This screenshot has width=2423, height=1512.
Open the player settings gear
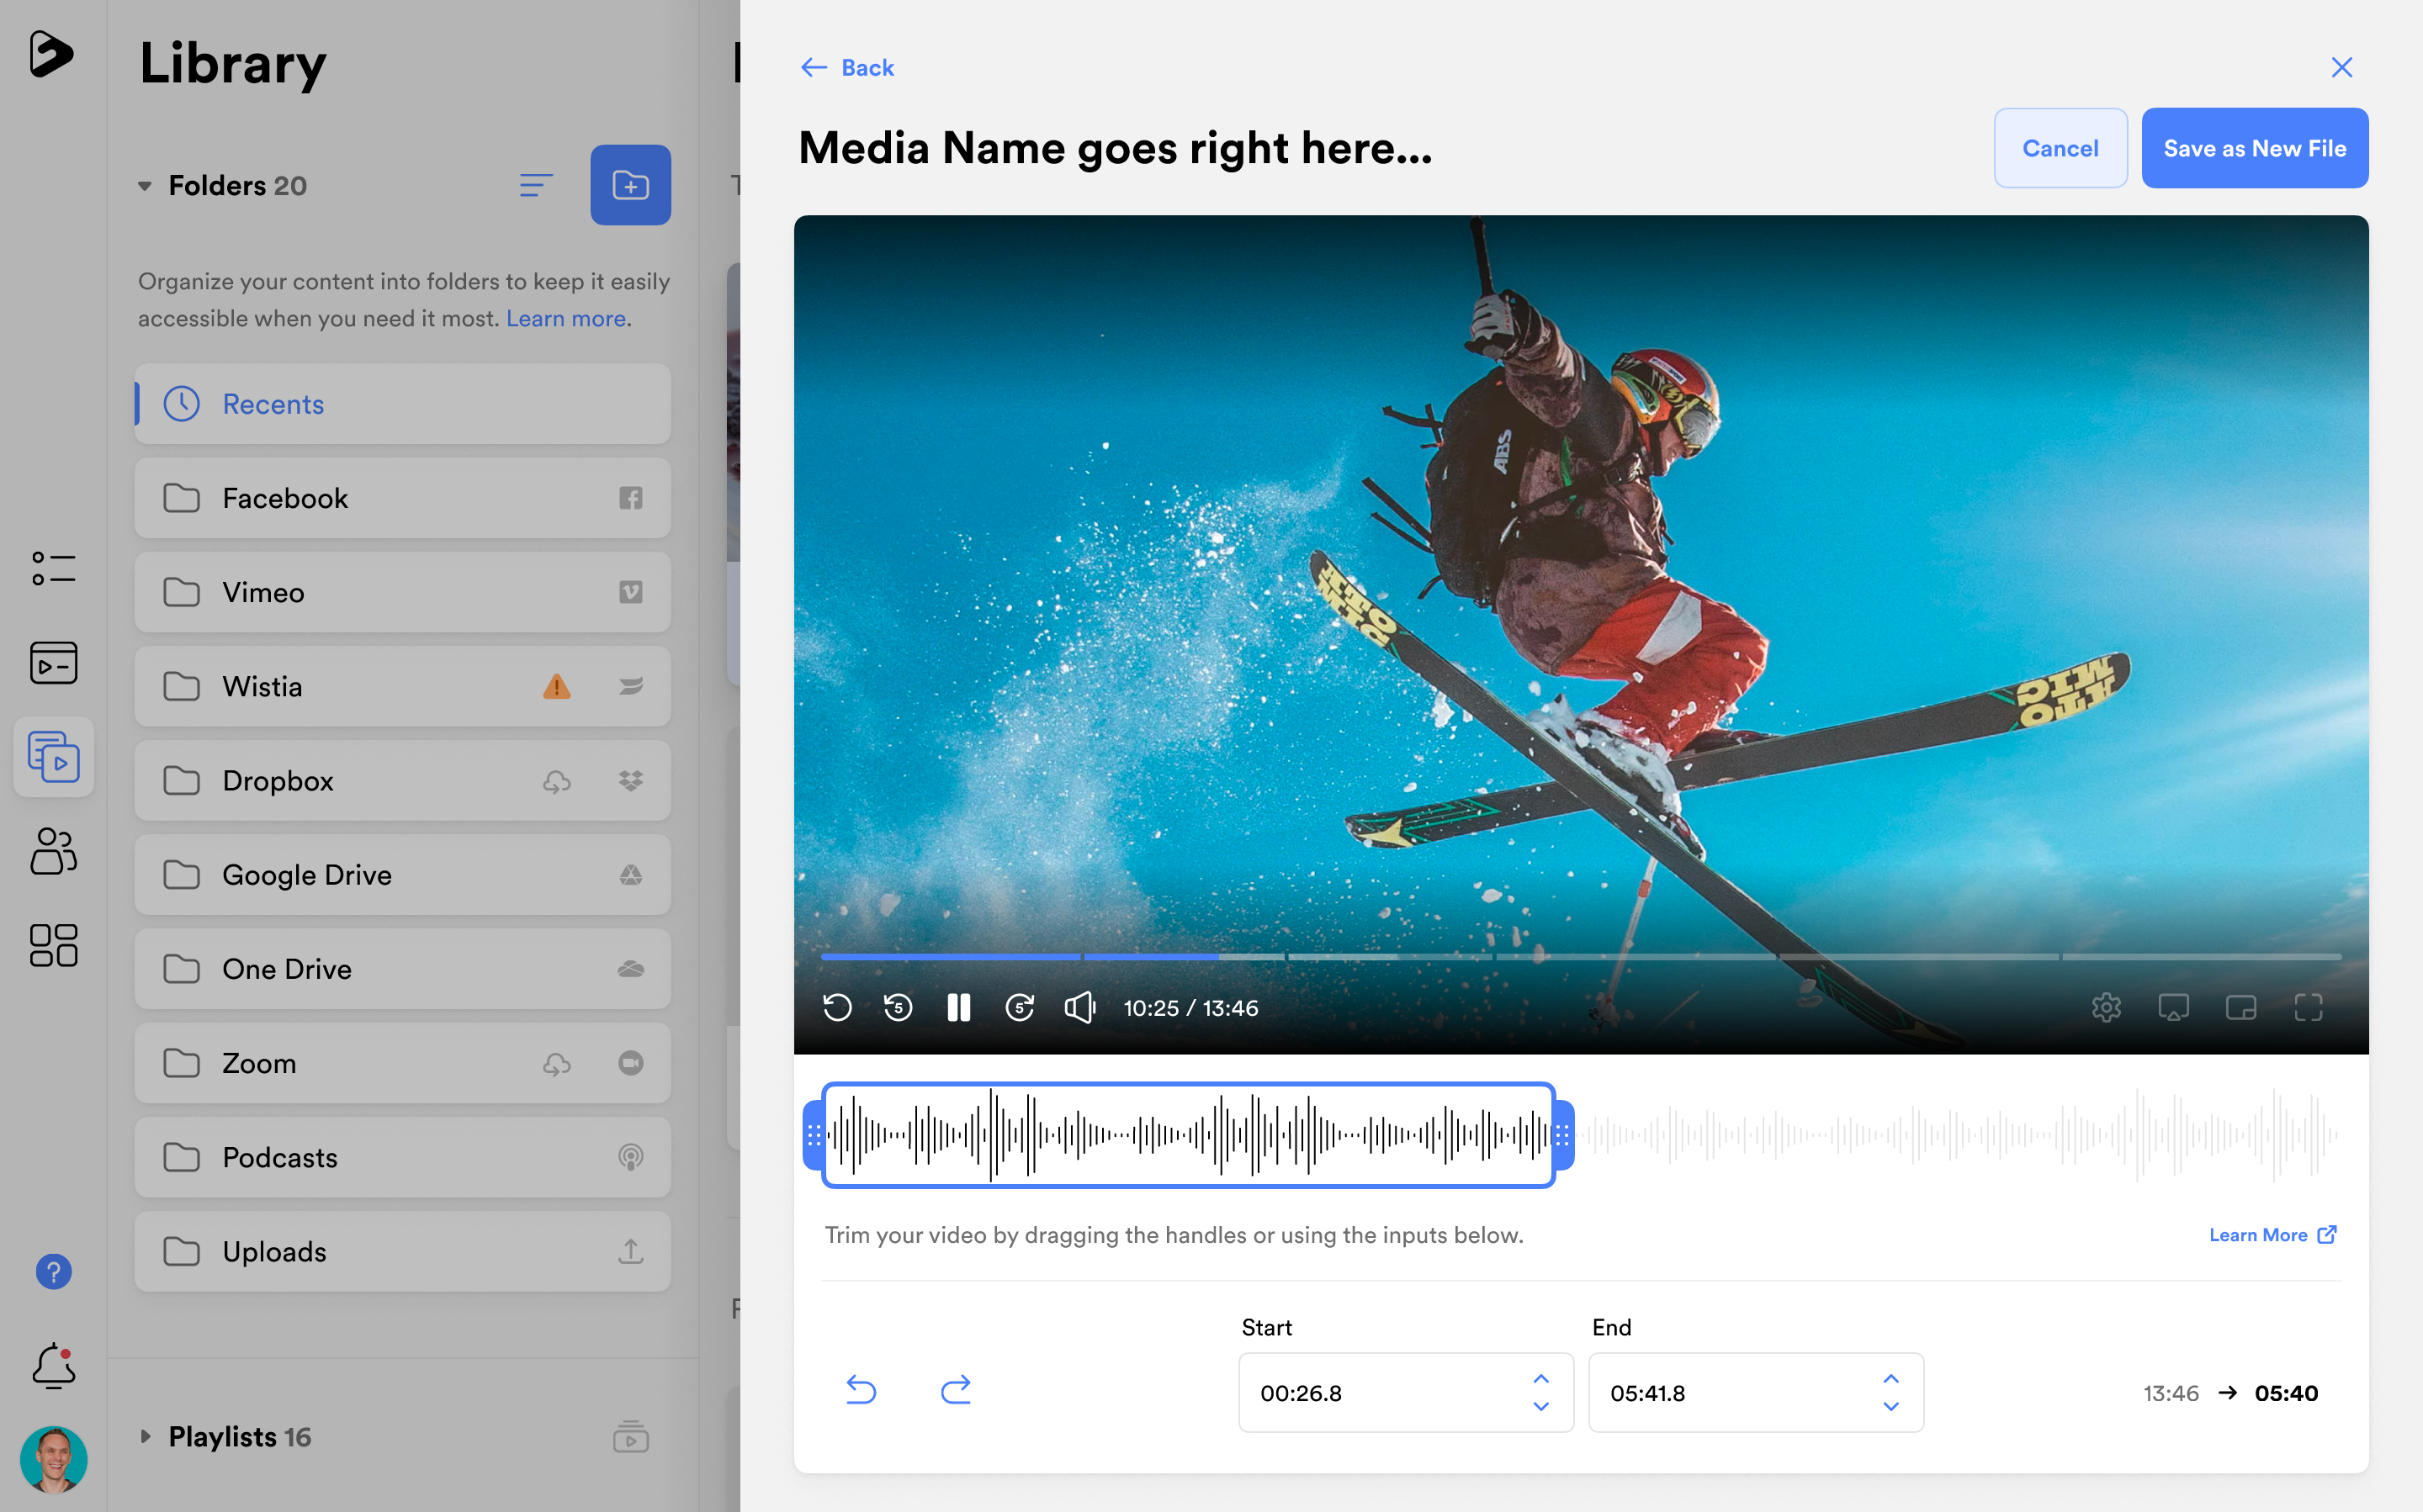[2106, 1007]
